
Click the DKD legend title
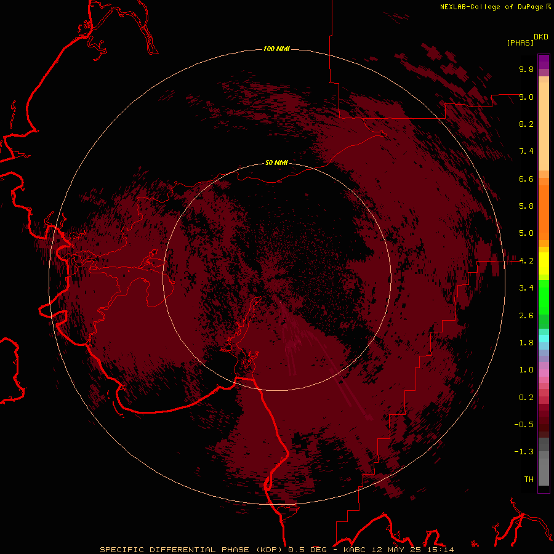541,37
